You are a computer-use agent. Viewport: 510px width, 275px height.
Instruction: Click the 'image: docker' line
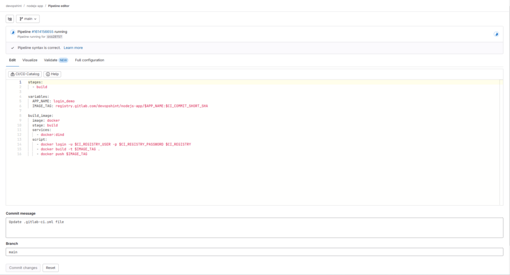click(46, 120)
